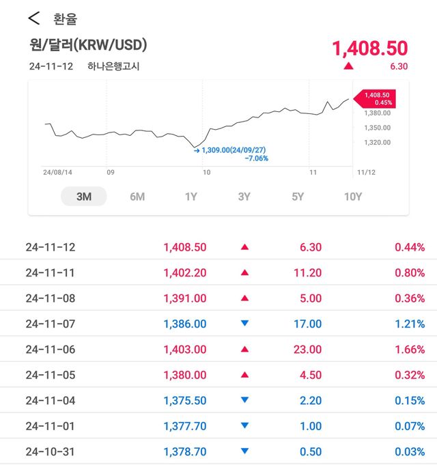Click the 원/달러(KRW/USD) heading
The height and width of the screenshot is (465, 437).
89,46
